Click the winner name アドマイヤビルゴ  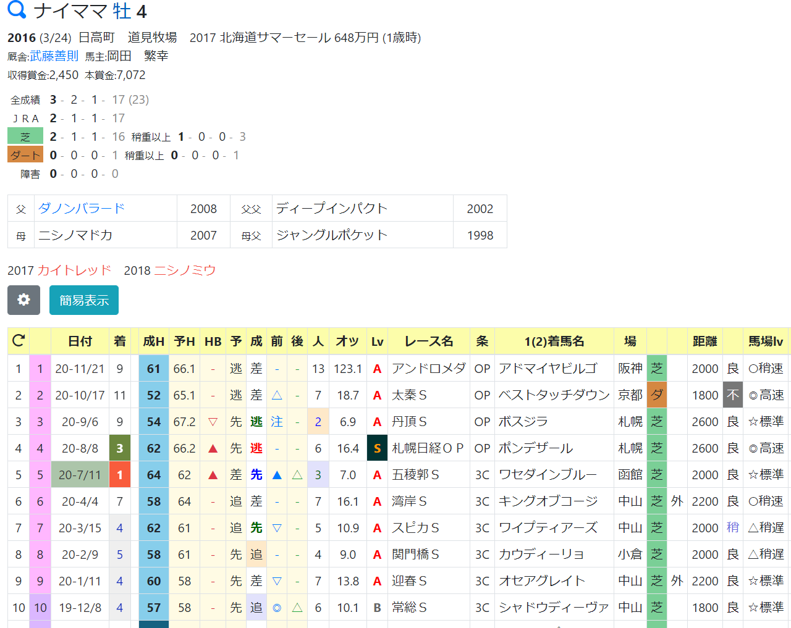548,369
